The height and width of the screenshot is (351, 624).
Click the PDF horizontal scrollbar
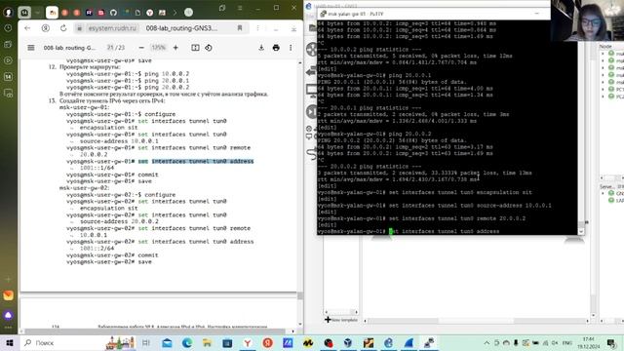click(x=155, y=331)
